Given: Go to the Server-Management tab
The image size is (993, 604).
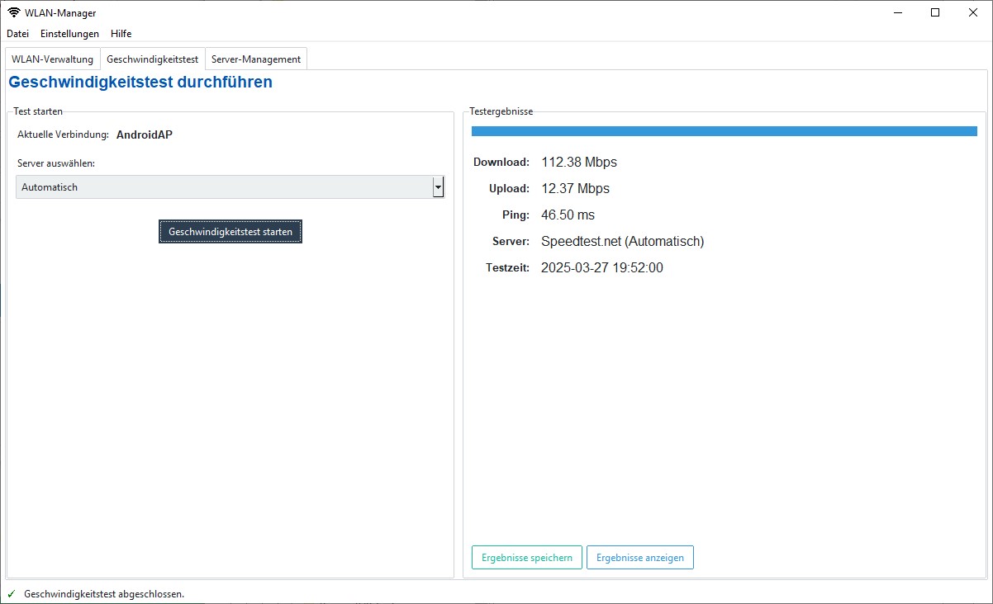Looking at the screenshot, I should tap(256, 59).
